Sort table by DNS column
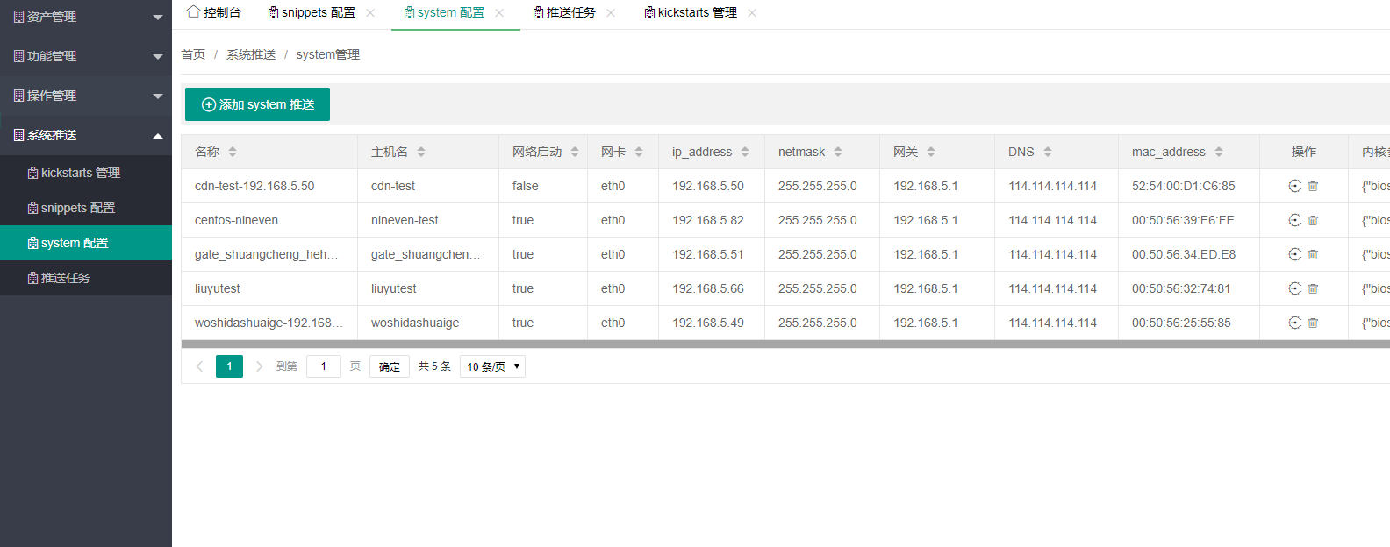The image size is (1390, 547). click(1048, 152)
